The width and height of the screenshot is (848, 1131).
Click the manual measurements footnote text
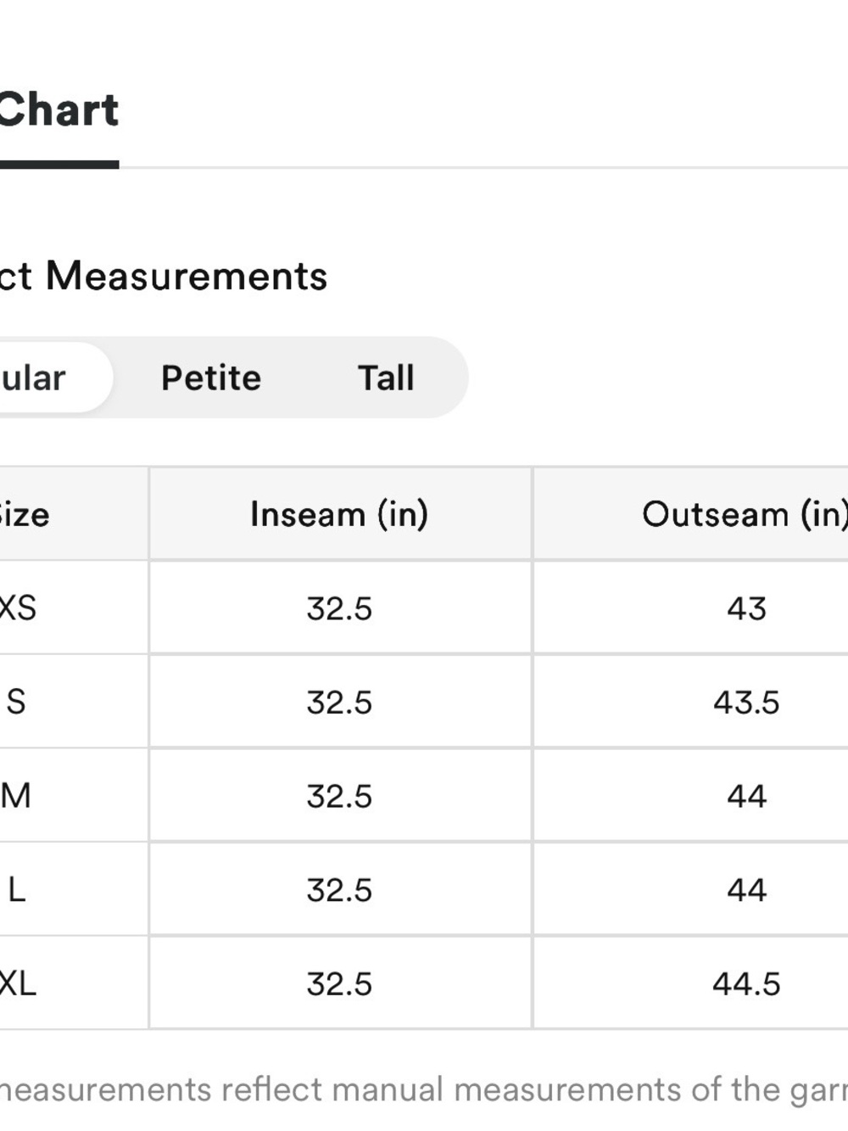tap(424, 1090)
